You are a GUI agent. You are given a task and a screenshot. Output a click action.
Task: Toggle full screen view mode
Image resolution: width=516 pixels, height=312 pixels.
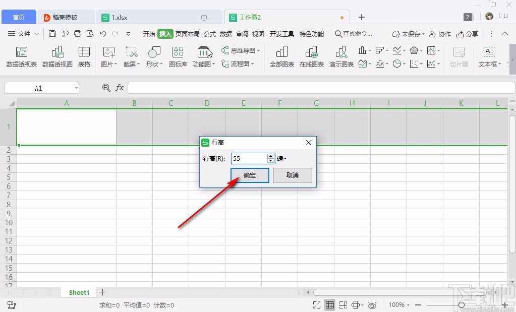317,305
